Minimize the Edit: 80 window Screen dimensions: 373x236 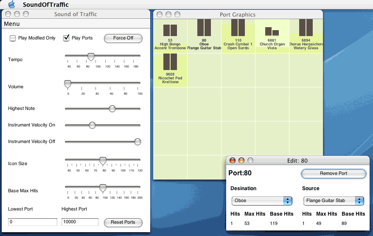(x=241, y=160)
